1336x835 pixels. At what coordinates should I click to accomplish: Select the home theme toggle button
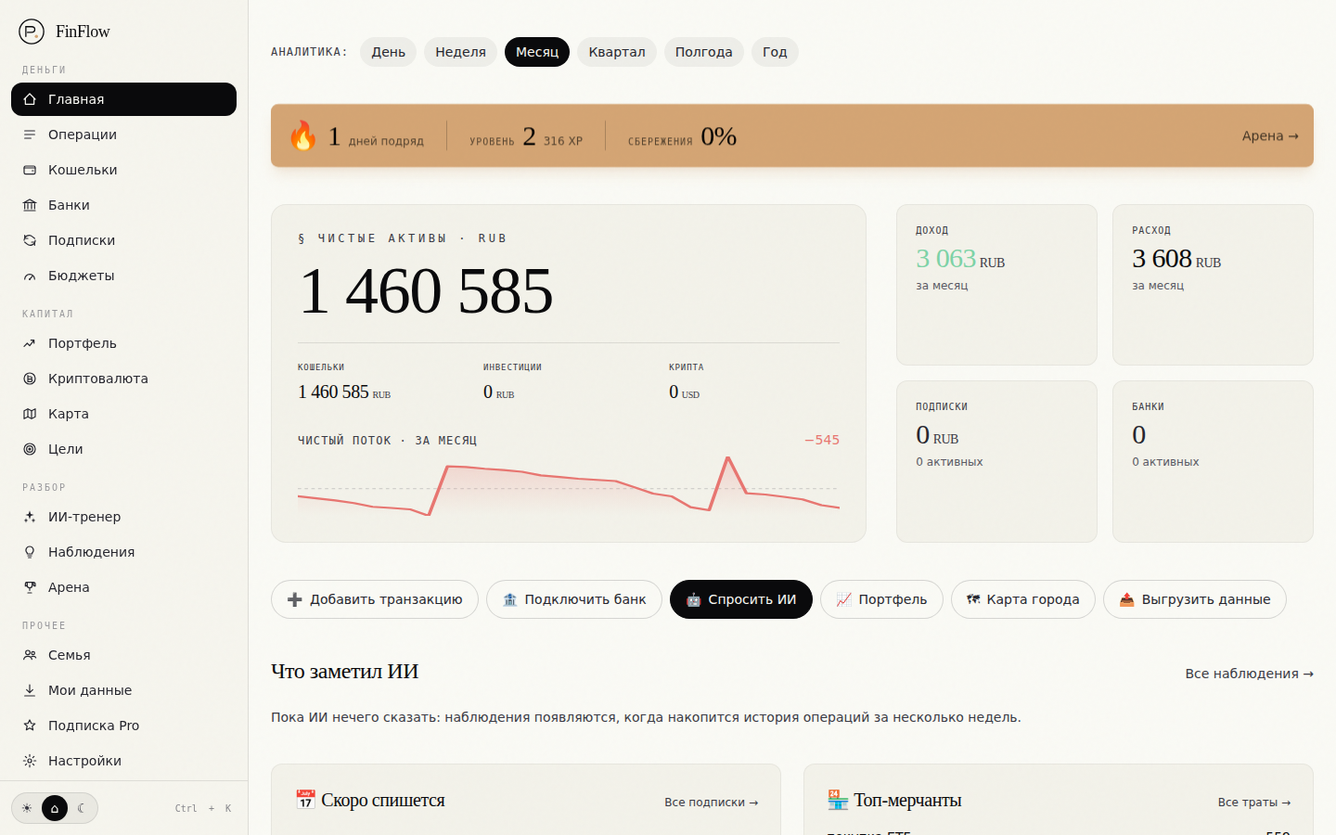coord(55,808)
